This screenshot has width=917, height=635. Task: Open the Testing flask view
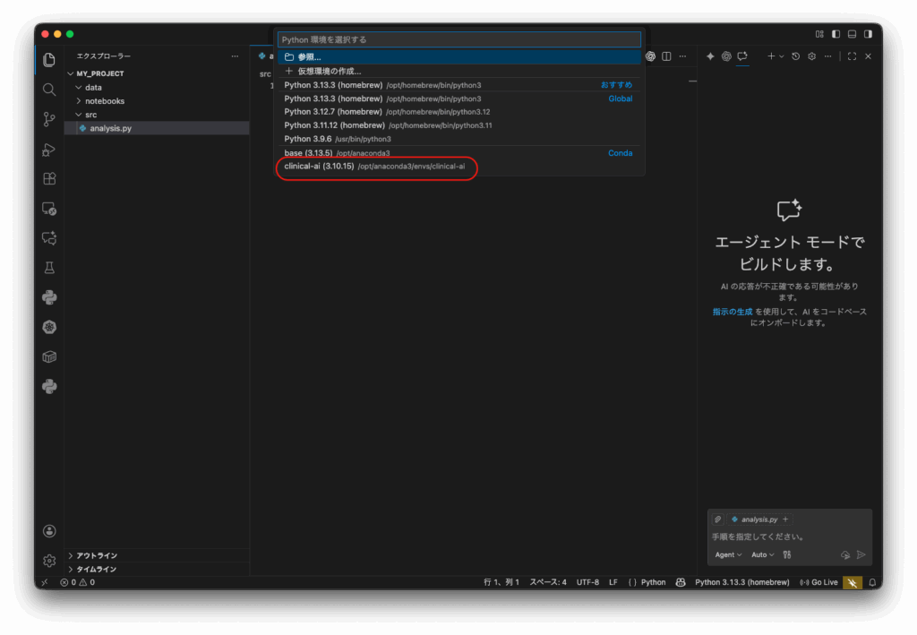click(49, 268)
